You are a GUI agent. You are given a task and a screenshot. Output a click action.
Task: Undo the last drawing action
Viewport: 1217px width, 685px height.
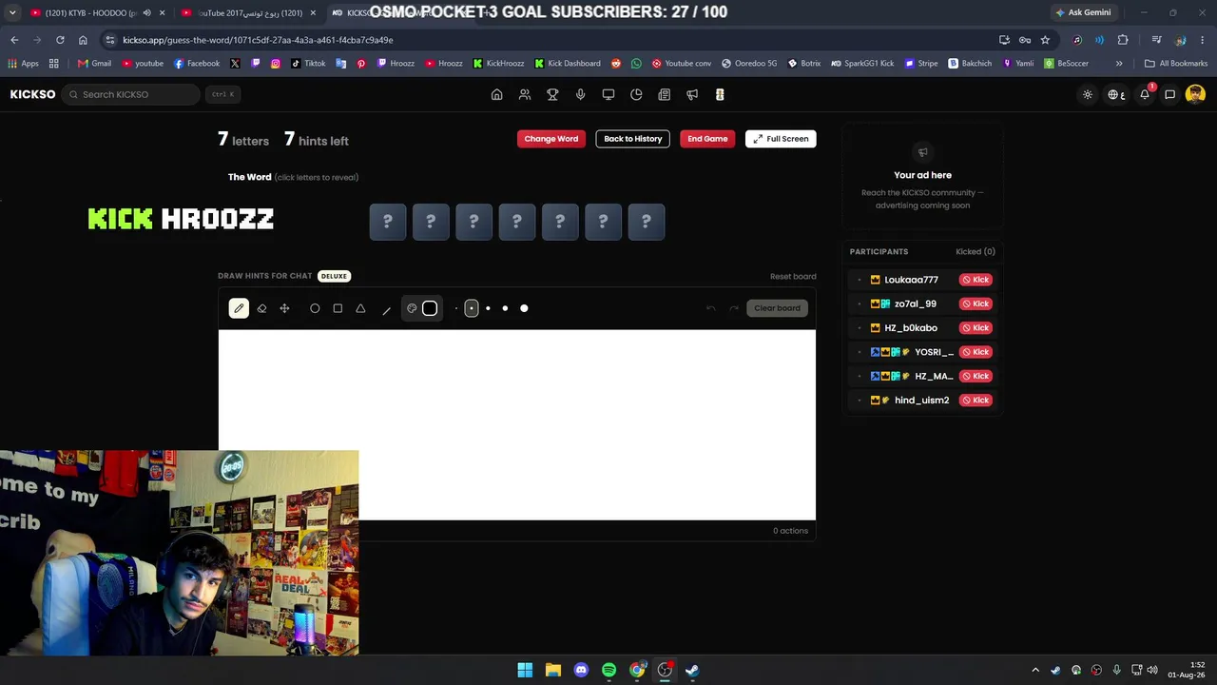coord(710,308)
